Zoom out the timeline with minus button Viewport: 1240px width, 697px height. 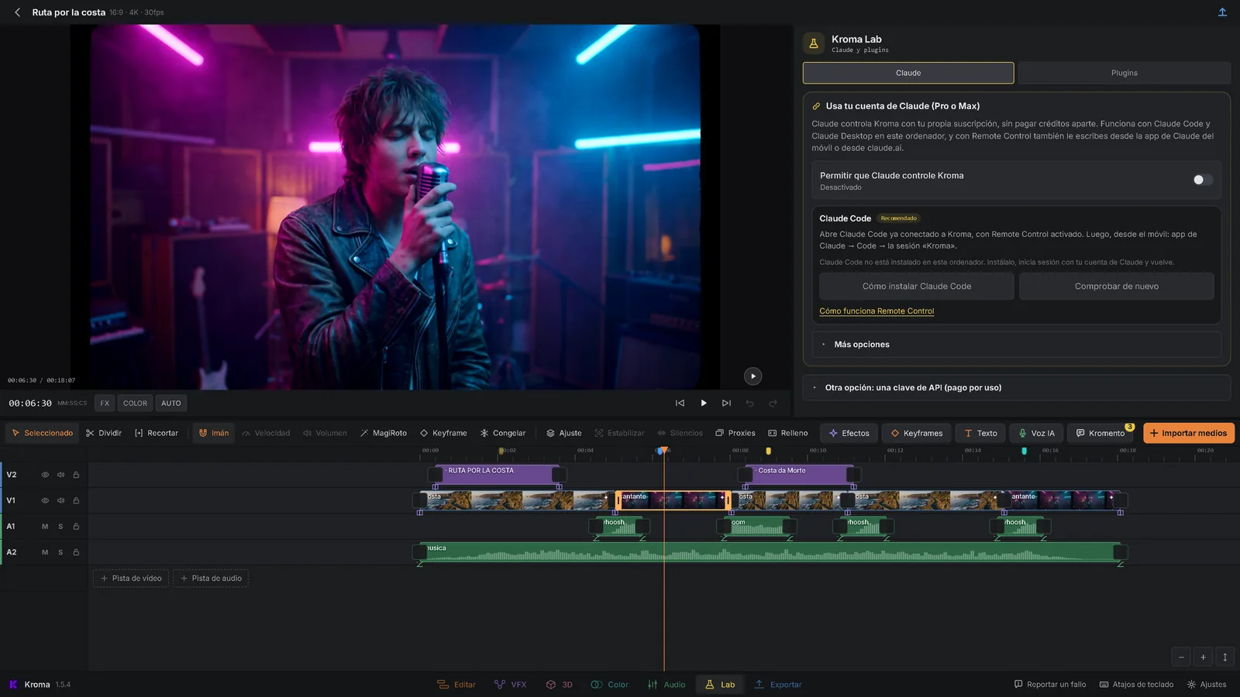pyautogui.click(x=1181, y=657)
